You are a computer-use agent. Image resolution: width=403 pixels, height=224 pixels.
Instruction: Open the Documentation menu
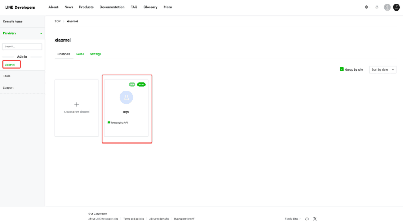click(112, 7)
